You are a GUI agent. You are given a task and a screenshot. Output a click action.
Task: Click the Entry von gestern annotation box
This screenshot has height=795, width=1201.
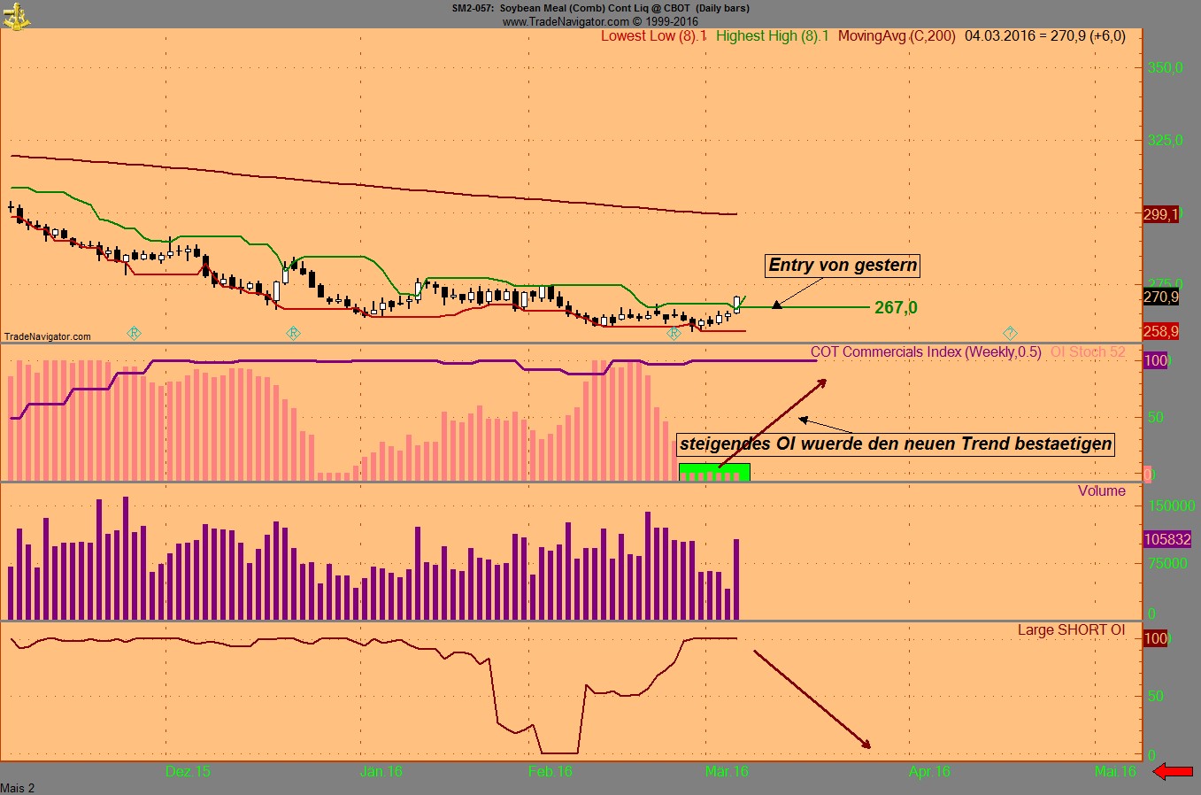coord(841,265)
